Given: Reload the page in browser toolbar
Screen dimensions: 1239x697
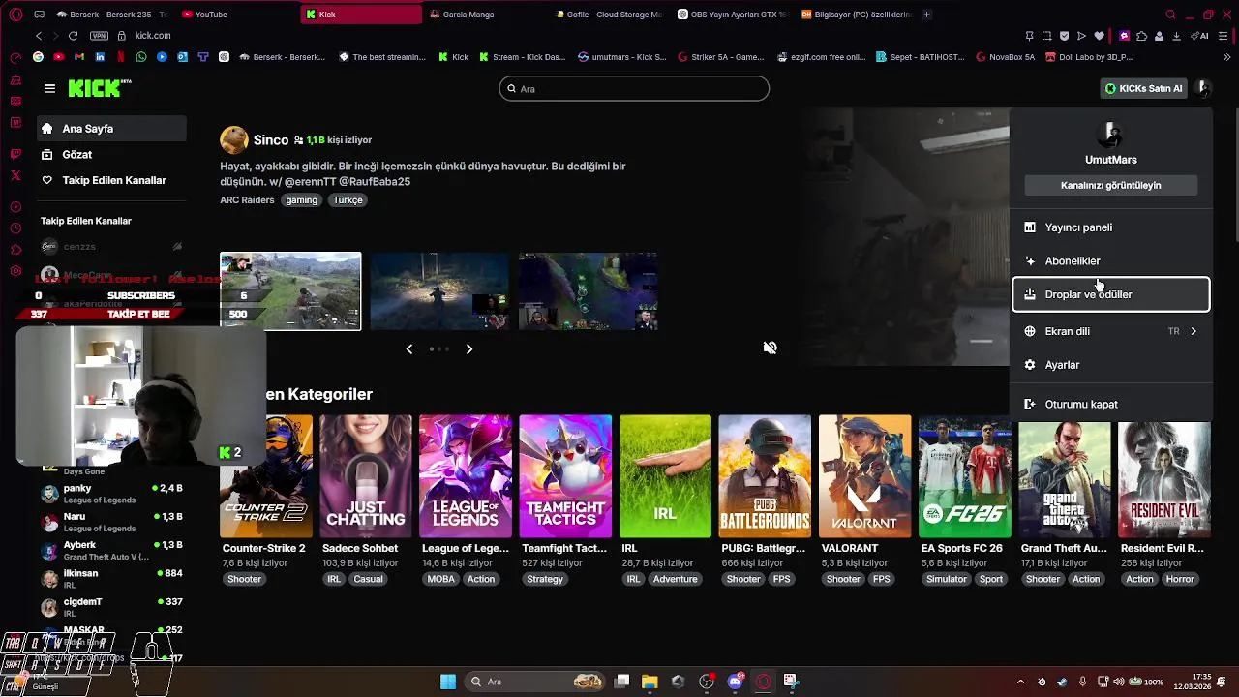Looking at the screenshot, I should [73, 36].
